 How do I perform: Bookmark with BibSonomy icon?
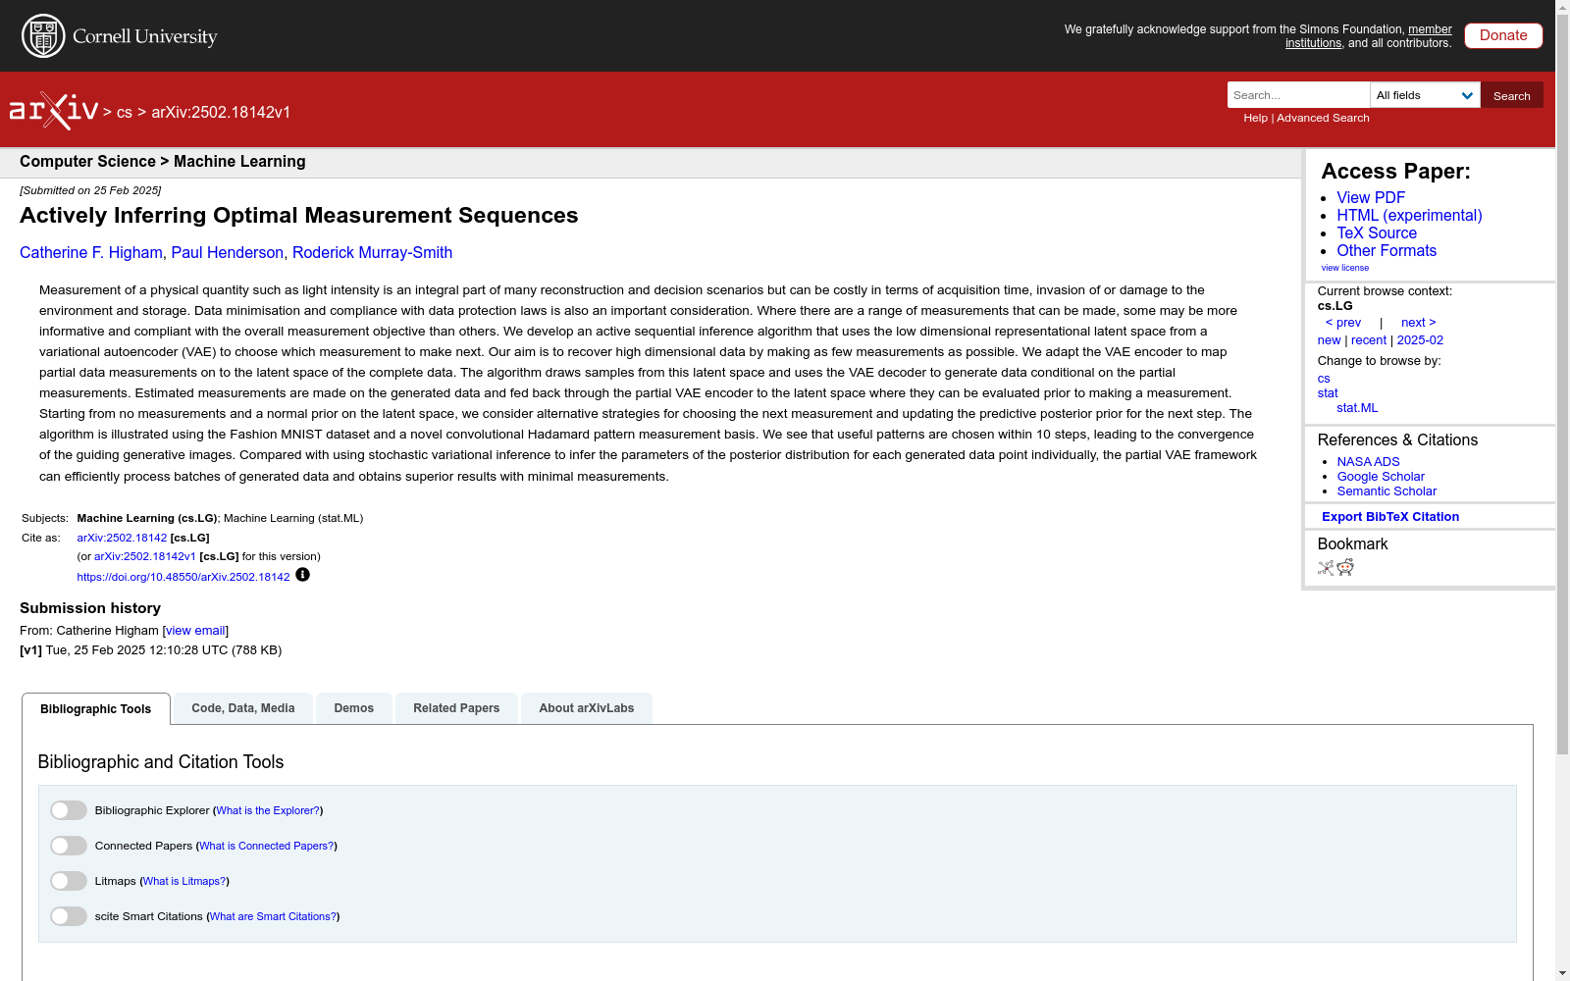1326,567
